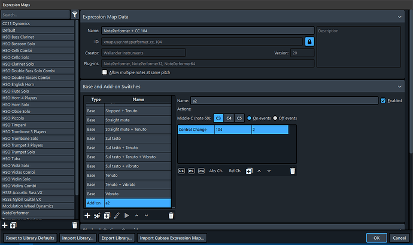
Task: Delete the selected switch with the trash icon
Action: pyautogui.click(x=171, y=216)
